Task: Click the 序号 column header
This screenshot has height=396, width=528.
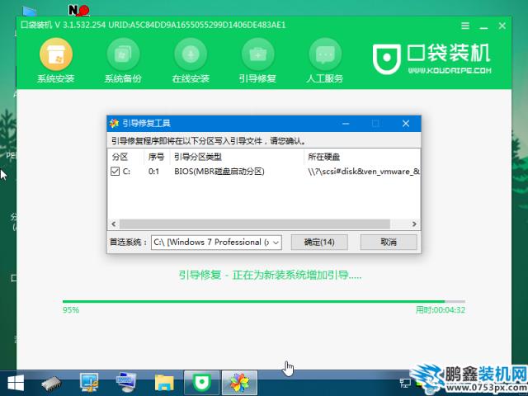Action: (x=156, y=157)
